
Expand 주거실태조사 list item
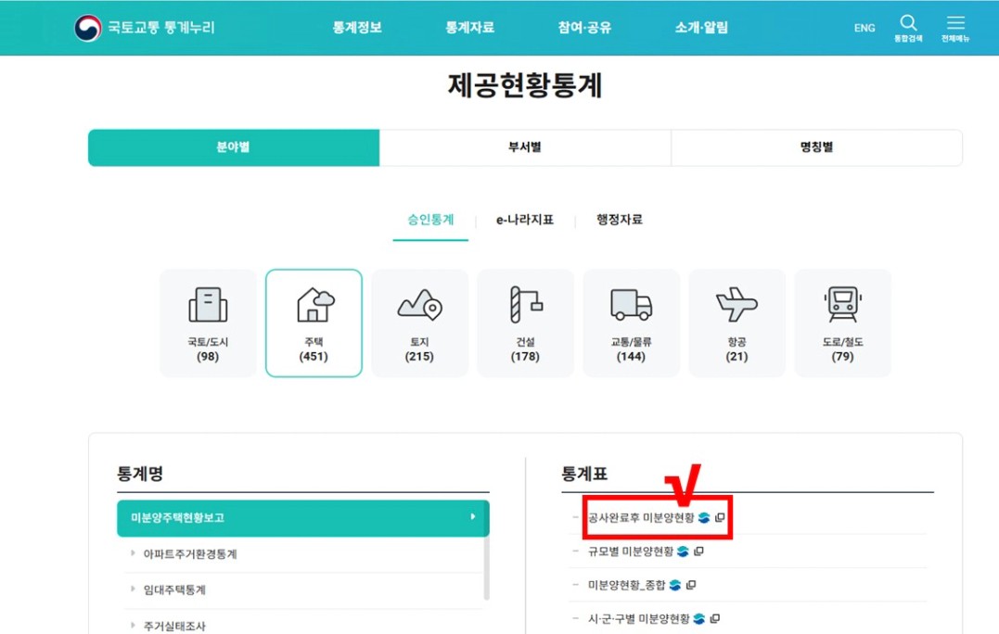click(x=174, y=627)
